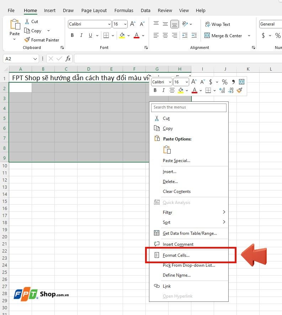Viewport: 282px width, 315px height.
Task: Click the Cut scissors icon in ribbon
Action: (x=27, y=22)
